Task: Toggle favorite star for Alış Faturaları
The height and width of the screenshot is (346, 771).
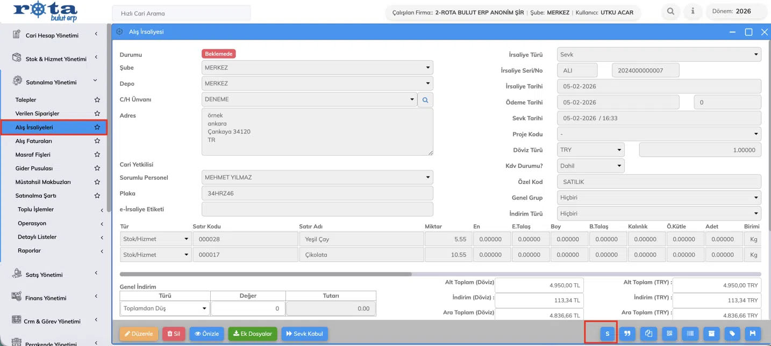Action: click(x=97, y=141)
